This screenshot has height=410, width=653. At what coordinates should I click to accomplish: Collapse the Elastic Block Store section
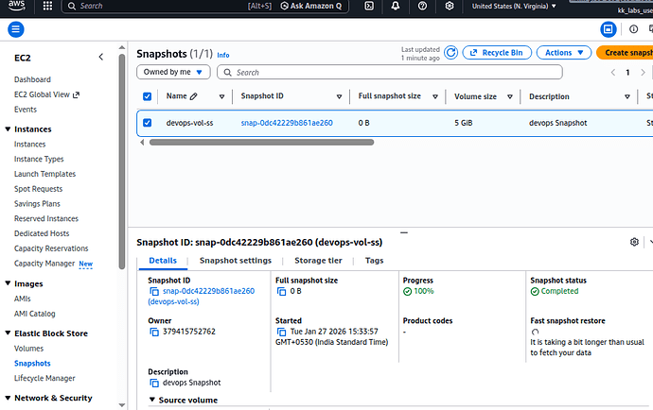pyautogui.click(x=9, y=332)
